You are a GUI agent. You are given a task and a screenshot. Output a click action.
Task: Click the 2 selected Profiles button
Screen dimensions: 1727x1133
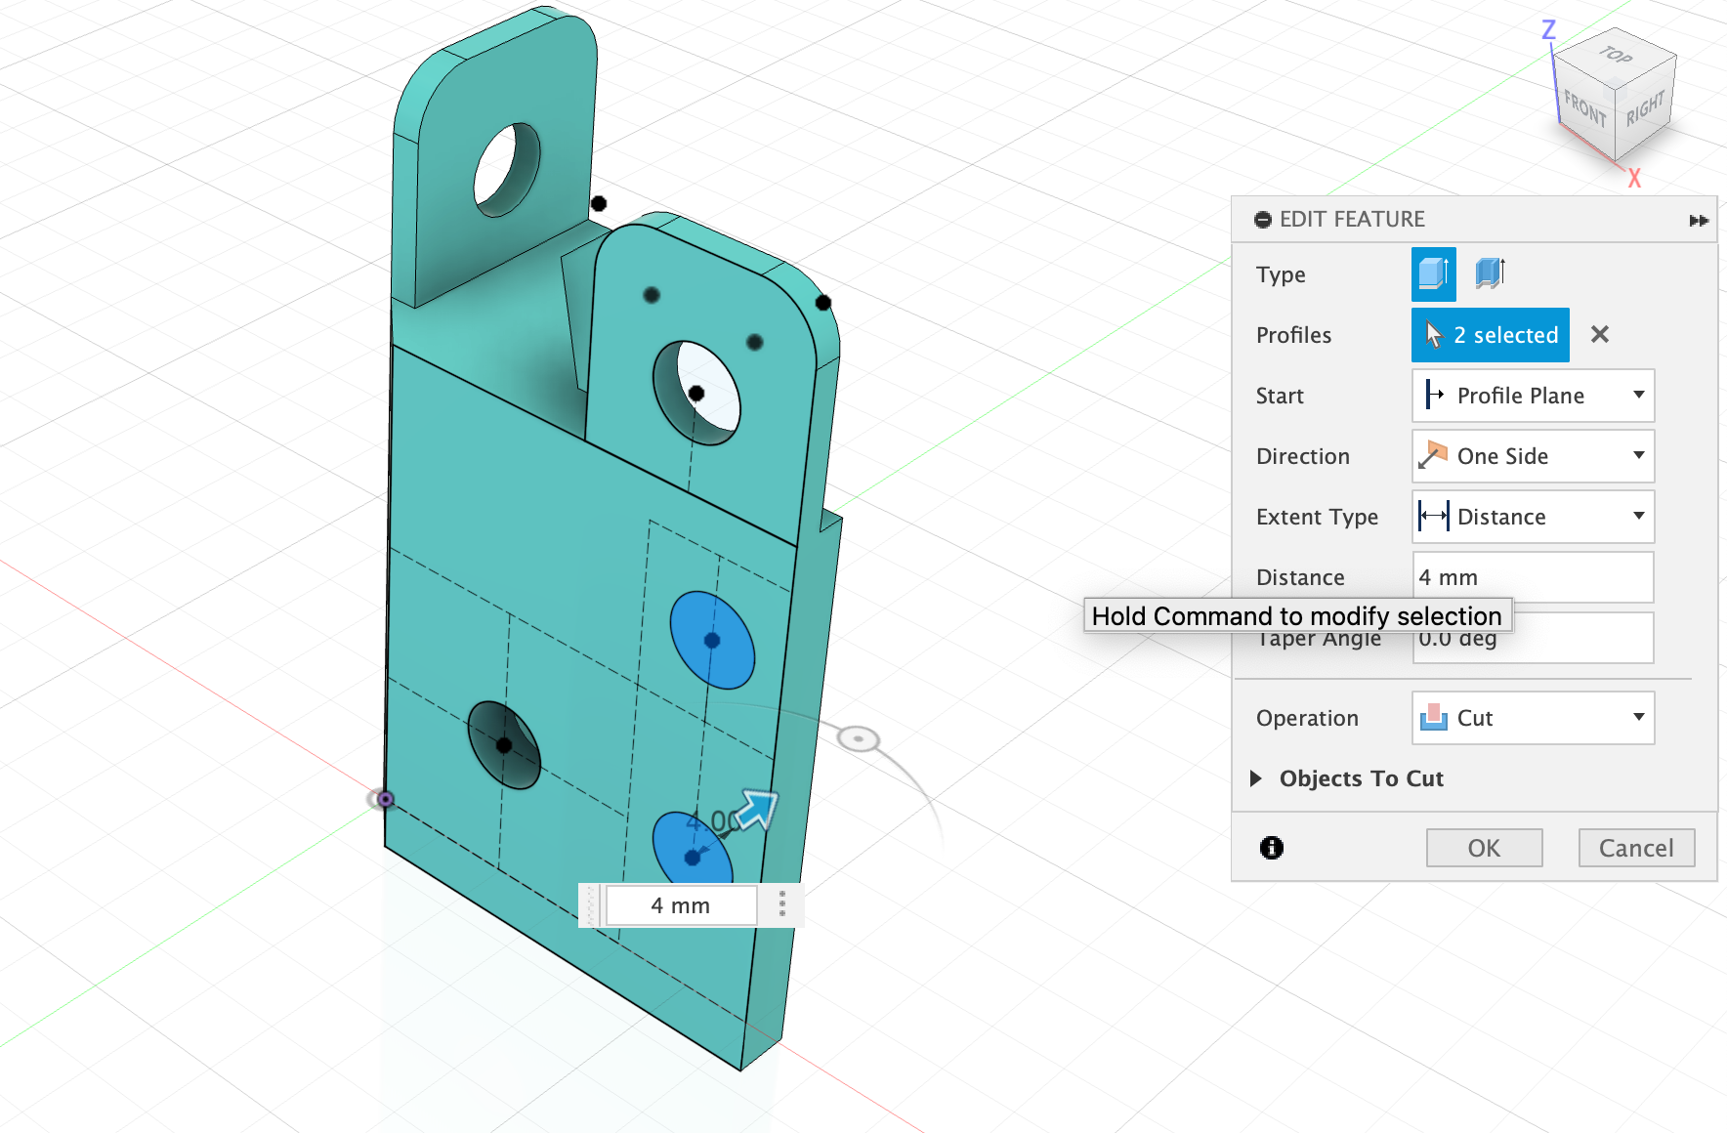click(x=1491, y=335)
